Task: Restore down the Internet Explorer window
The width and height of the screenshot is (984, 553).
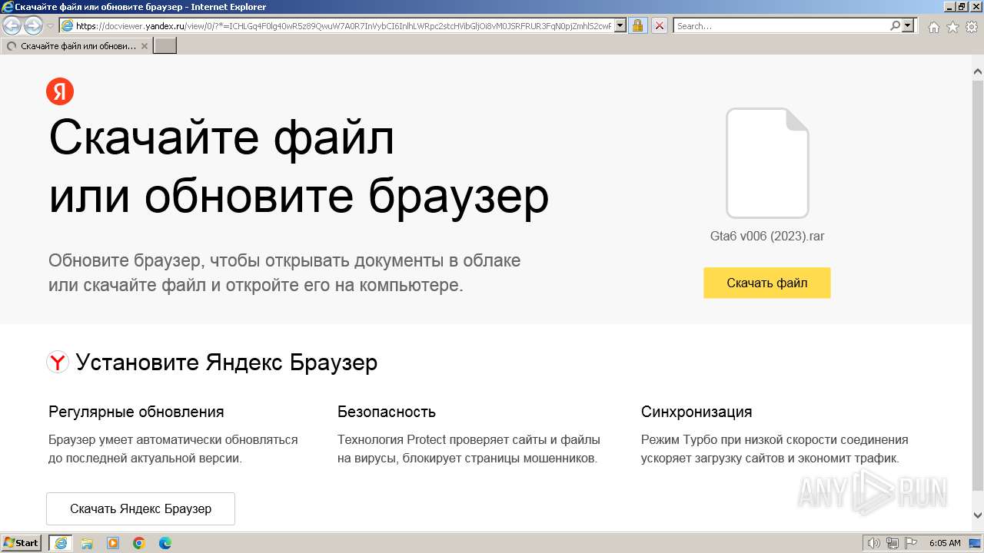Action: (x=962, y=7)
